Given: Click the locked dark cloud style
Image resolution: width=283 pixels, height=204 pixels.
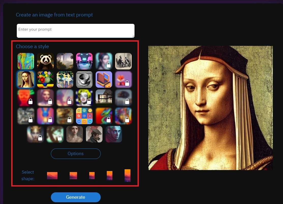Looking at the screenshot, I should tap(124, 98).
